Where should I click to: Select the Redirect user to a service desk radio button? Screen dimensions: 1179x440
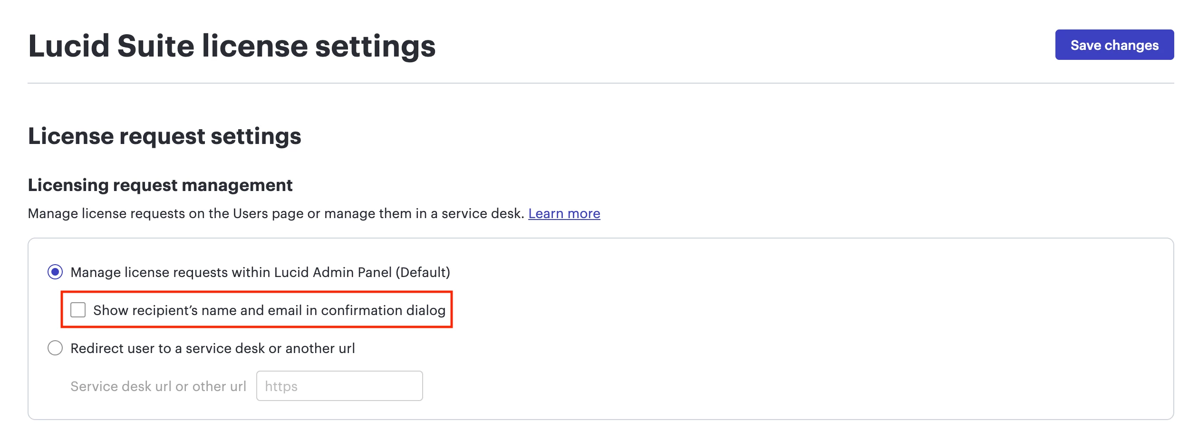[55, 348]
